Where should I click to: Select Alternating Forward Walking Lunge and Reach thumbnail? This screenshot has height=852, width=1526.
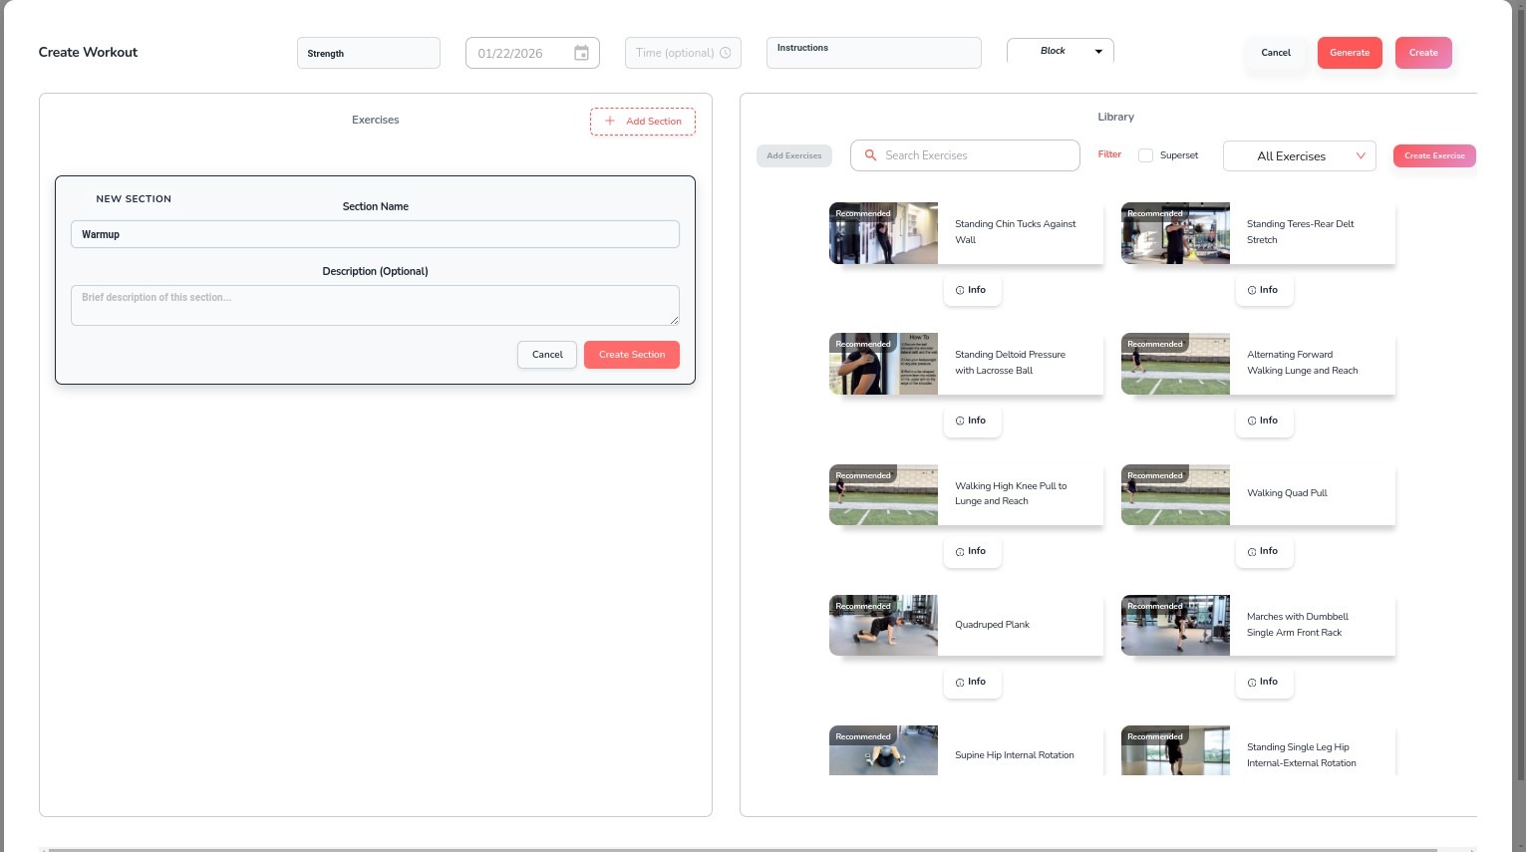click(1175, 364)
